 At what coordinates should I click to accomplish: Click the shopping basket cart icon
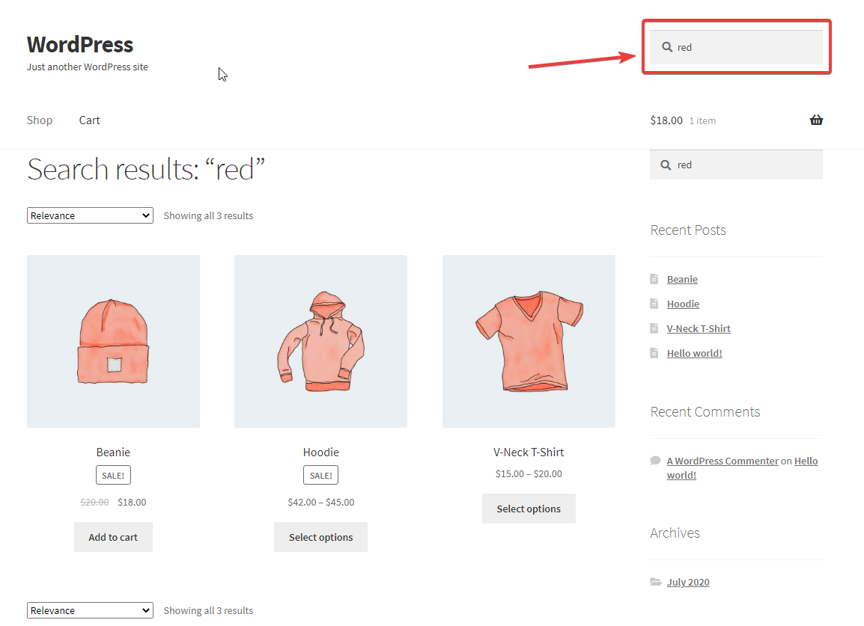(x=816, y=120)
